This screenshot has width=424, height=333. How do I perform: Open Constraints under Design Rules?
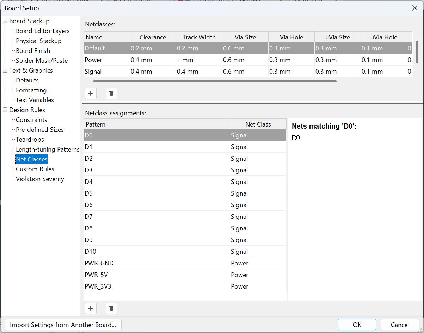[31, 120]
